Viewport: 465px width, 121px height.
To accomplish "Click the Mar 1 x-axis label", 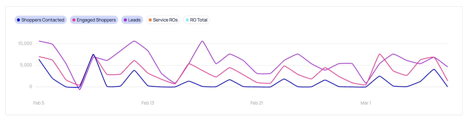I will click(x=366, y=103).
